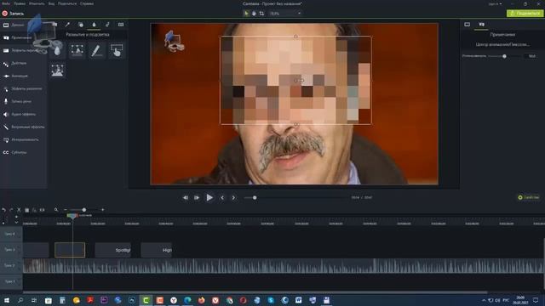The width and height of the screenshot is (545, 306).
Task: Select the canvas crop mode
Action: (261, 14)
